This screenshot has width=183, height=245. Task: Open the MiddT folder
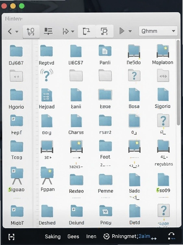[x=17, y=211]
